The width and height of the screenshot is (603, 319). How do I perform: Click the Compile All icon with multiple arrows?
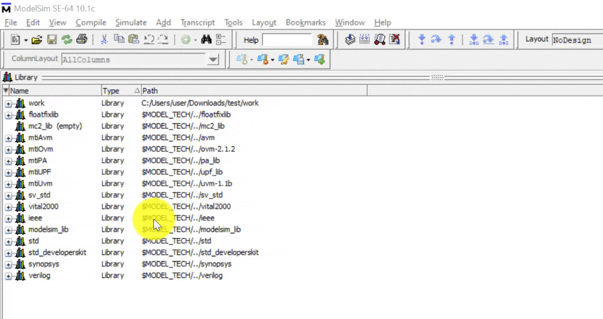coord(365,39)
